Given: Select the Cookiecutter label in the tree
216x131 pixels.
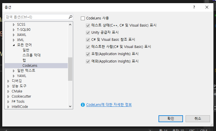Looking at the screenshot, I should point(21,96).
